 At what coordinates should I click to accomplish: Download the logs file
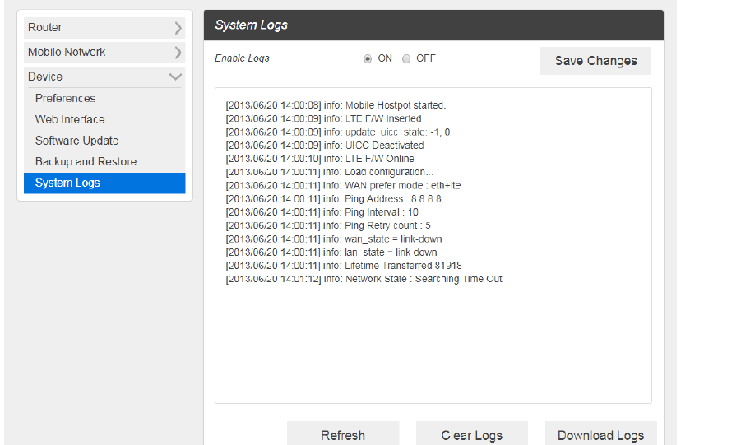click(601, 434)
